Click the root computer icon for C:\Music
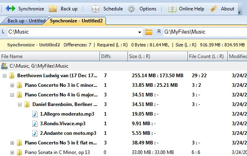Screen dimensions: 247x156 [x=4, y=66]
